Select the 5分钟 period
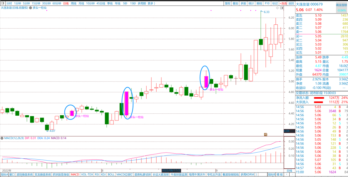Image resolution: width=348 pixels, height=177 pixels. coord(26,3)
